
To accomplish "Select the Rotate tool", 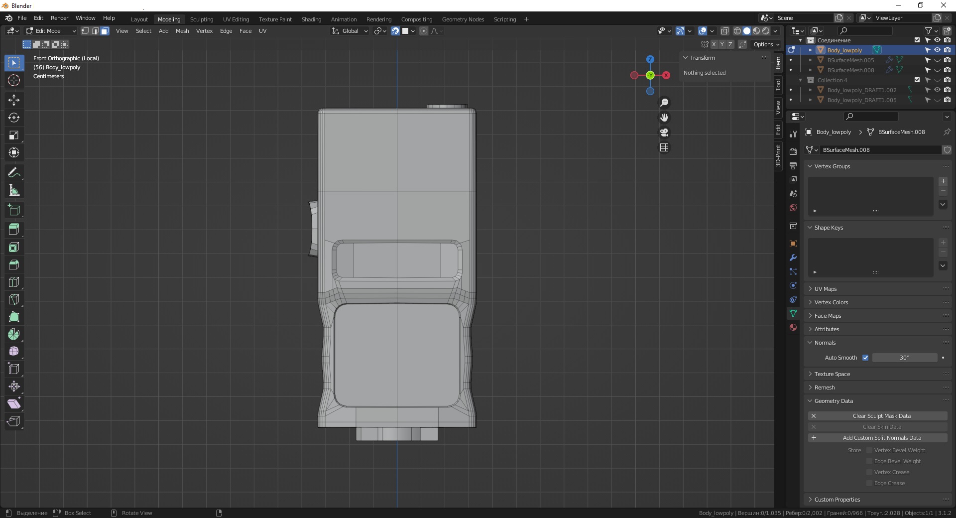I will pos(14,118).
